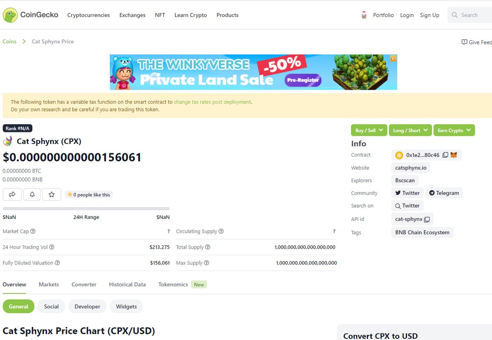Open the Long / Short dropdown
This screenshot has width=492, height=340.
point(410,130)
